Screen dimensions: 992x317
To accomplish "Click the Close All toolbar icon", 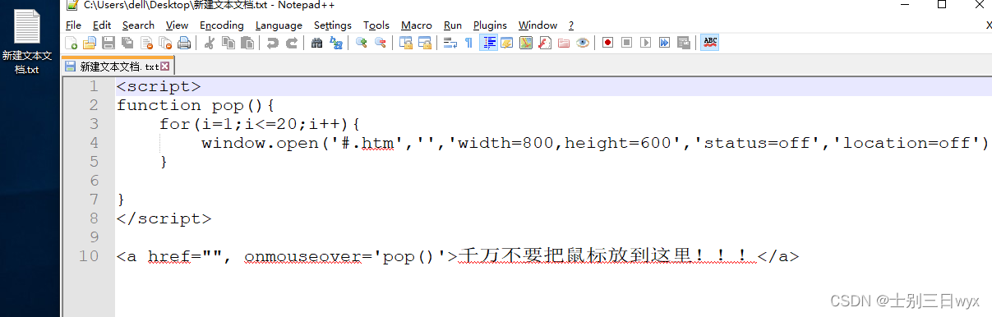I will pyautogui.click(x=165, y=43).
